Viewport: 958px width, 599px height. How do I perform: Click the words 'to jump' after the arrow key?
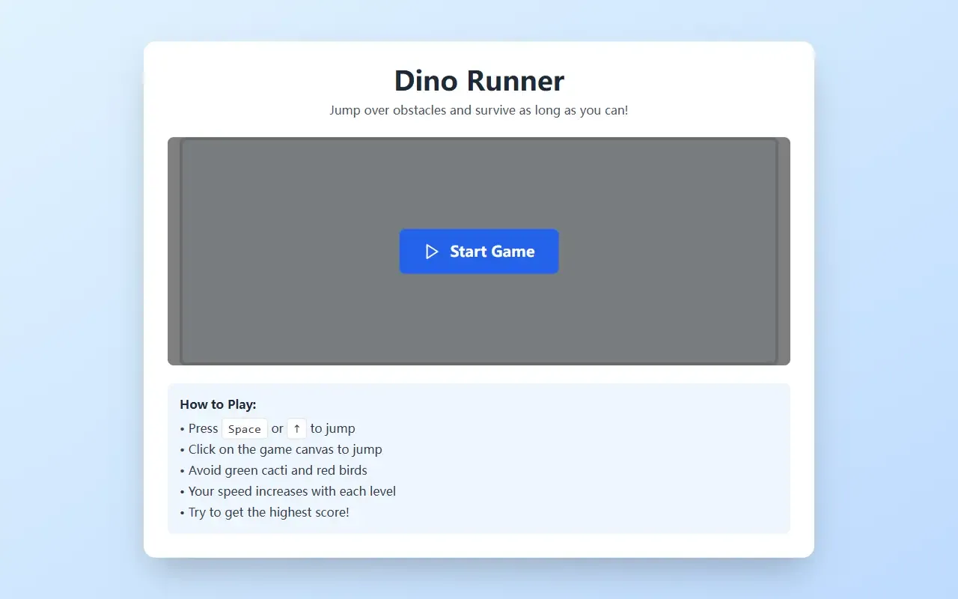[333, 429]
